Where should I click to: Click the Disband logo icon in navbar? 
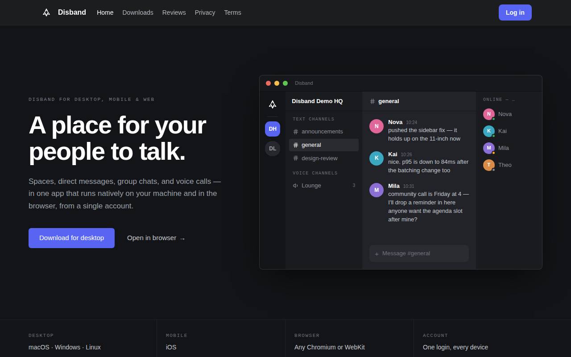(46, 12)
